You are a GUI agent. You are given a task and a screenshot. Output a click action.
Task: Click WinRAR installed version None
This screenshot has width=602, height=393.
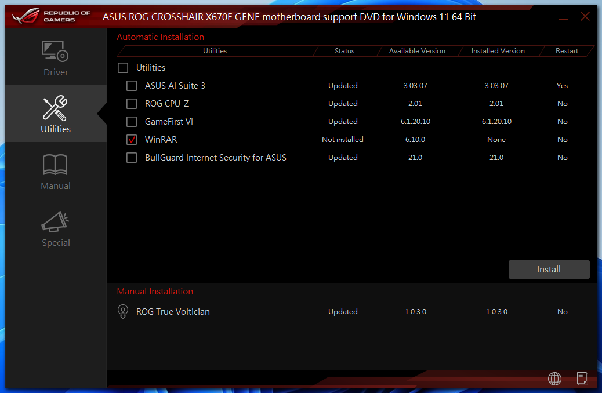[x=496, y=140]
